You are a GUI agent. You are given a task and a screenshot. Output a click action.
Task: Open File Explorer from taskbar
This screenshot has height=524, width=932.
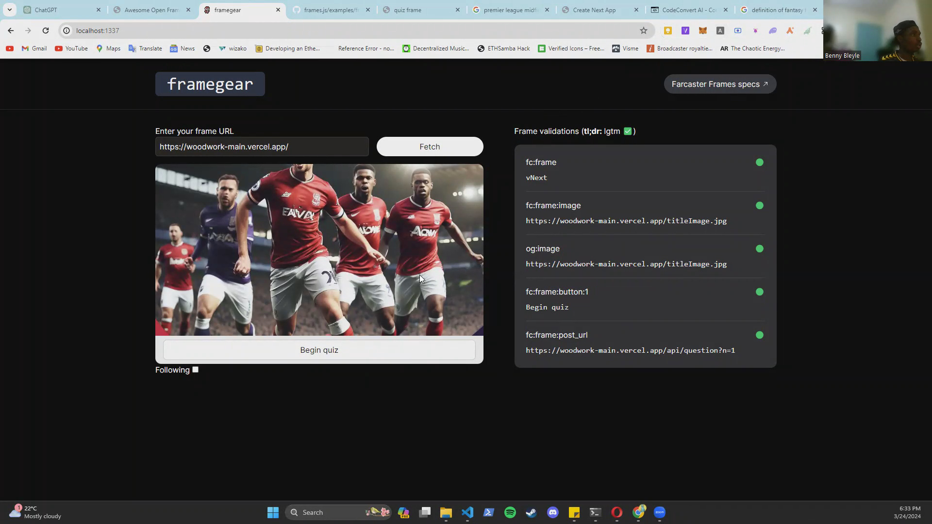click(x=446, y=512)
